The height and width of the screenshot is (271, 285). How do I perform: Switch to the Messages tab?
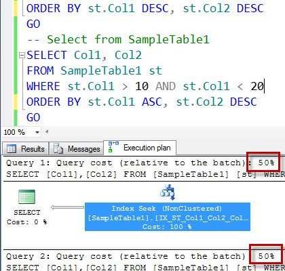[77, 148]
